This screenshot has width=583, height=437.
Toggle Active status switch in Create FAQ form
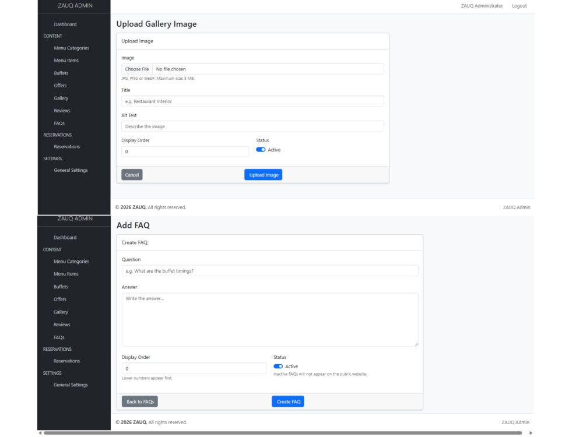tap(278, 366)
